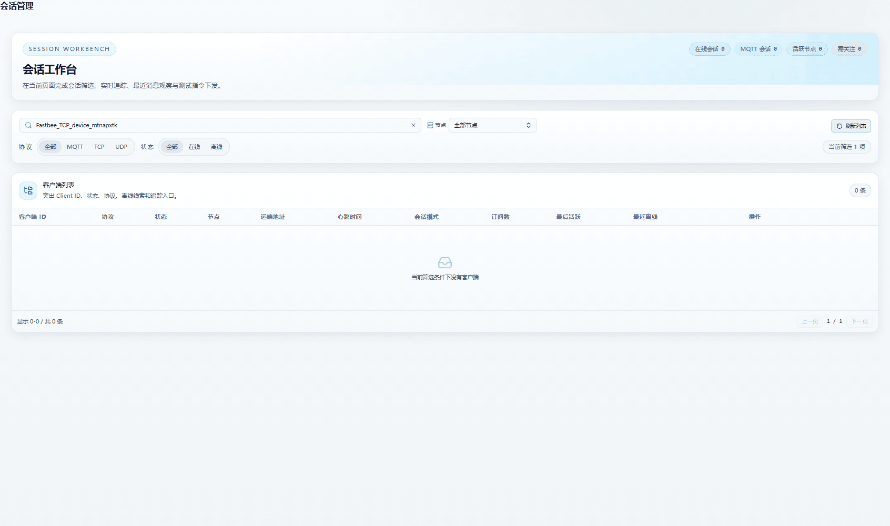Image resolution: width=890 pixels, height=526 pixels.
Task: Filter protocol by UDP
Action: tap(122, 147)
